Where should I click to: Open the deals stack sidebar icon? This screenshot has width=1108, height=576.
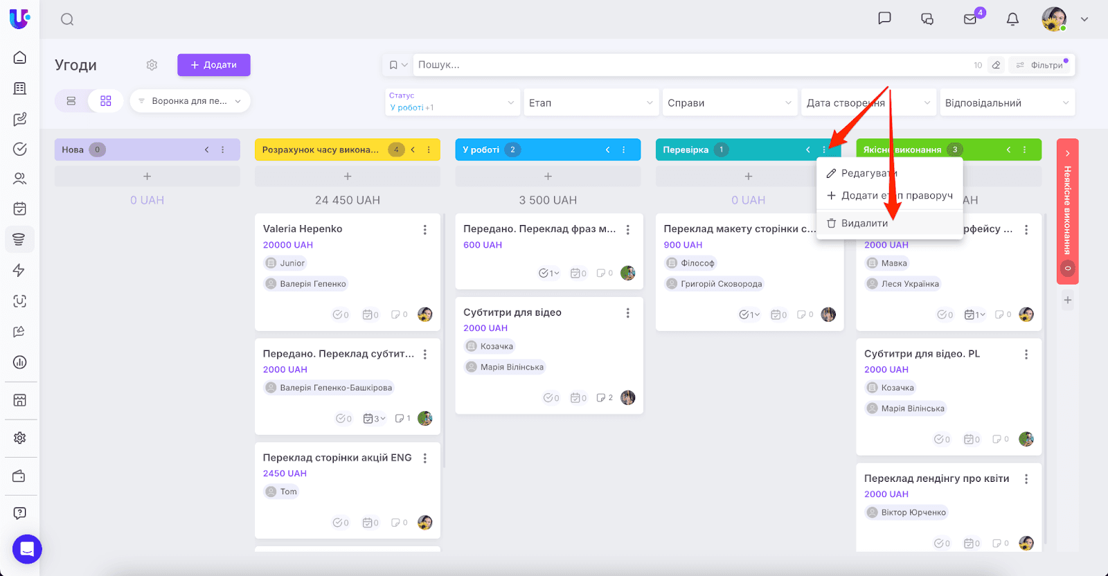point(19,240)
